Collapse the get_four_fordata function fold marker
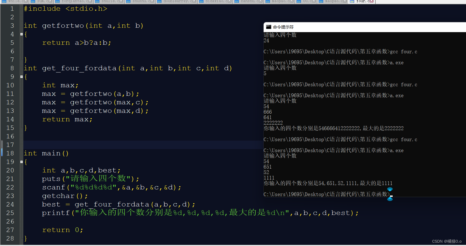The height and width of the screenshot is (246, 466). pos(21,77)
